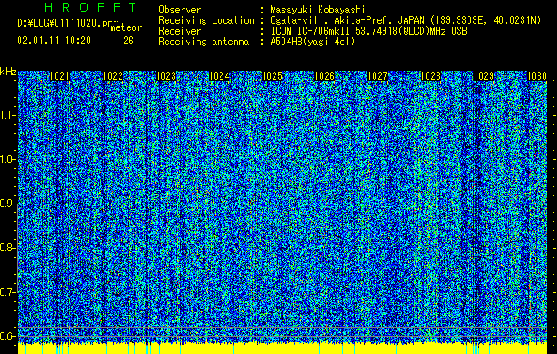Click the yellow signal level bar at bottom
Image resolution: width=557 pixels, height=354 pixels.
(282, 349)
